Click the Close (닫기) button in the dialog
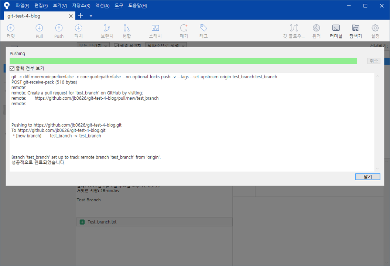The width and height of the screenshot is (390, 266). tap(367, 177)
